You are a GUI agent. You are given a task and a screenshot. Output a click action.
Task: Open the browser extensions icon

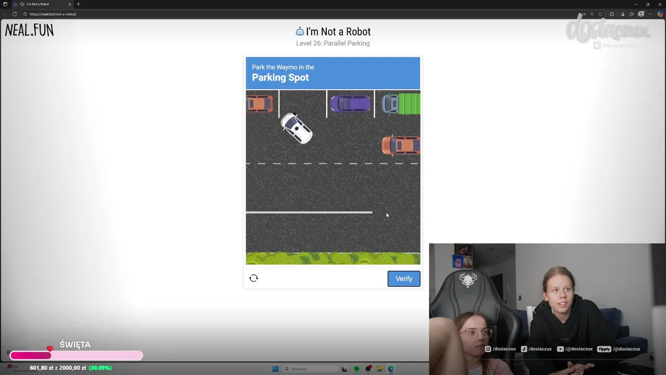(x=612, y=14)
